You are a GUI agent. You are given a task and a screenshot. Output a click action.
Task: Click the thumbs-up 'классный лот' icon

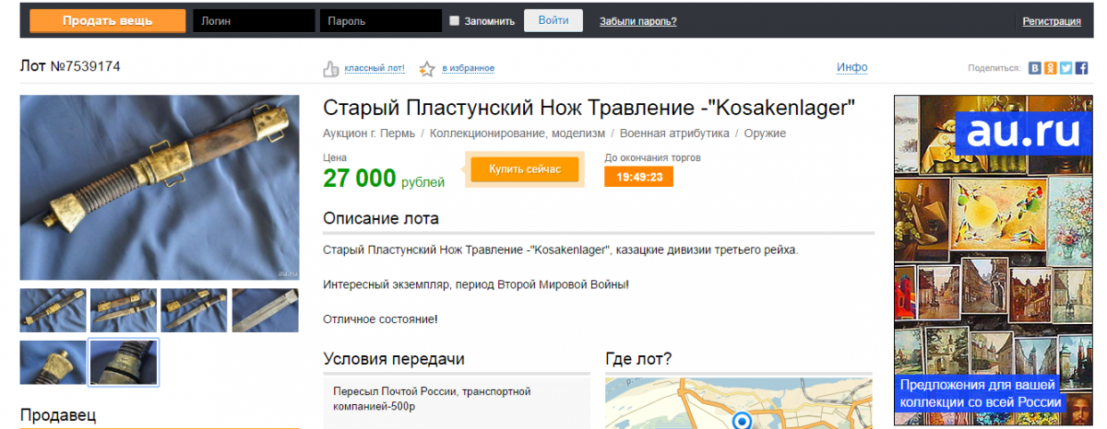(x=331, y=69)
